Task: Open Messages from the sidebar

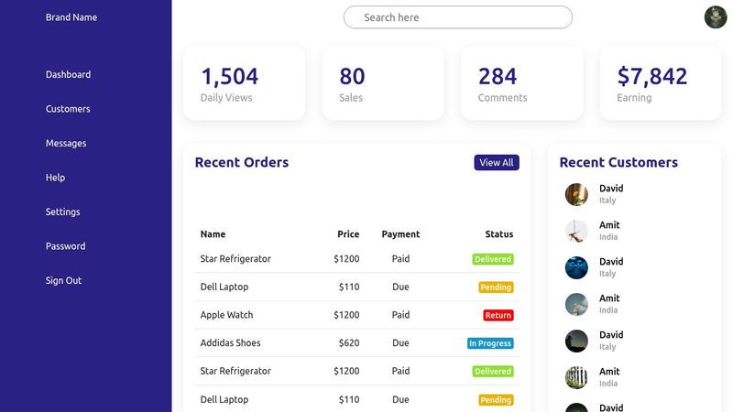Action: click(x=66, y=143)
